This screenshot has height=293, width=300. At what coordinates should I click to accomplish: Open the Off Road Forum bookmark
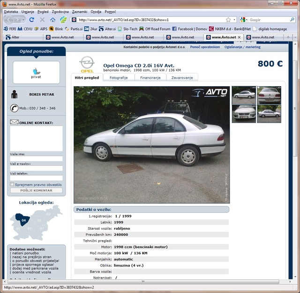tap(155, 29)
